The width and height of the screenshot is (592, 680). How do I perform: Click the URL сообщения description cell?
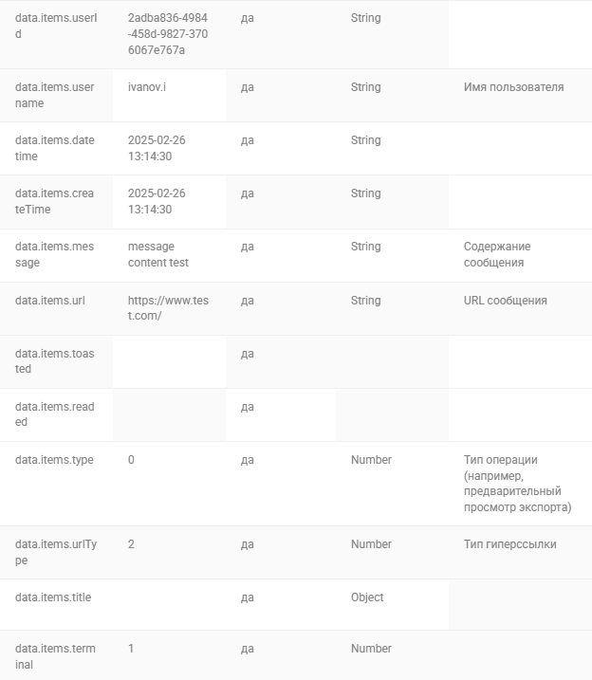(x=520, y=309)
